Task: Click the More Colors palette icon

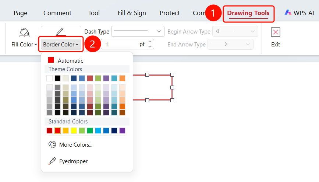Action: click(52, 144)
